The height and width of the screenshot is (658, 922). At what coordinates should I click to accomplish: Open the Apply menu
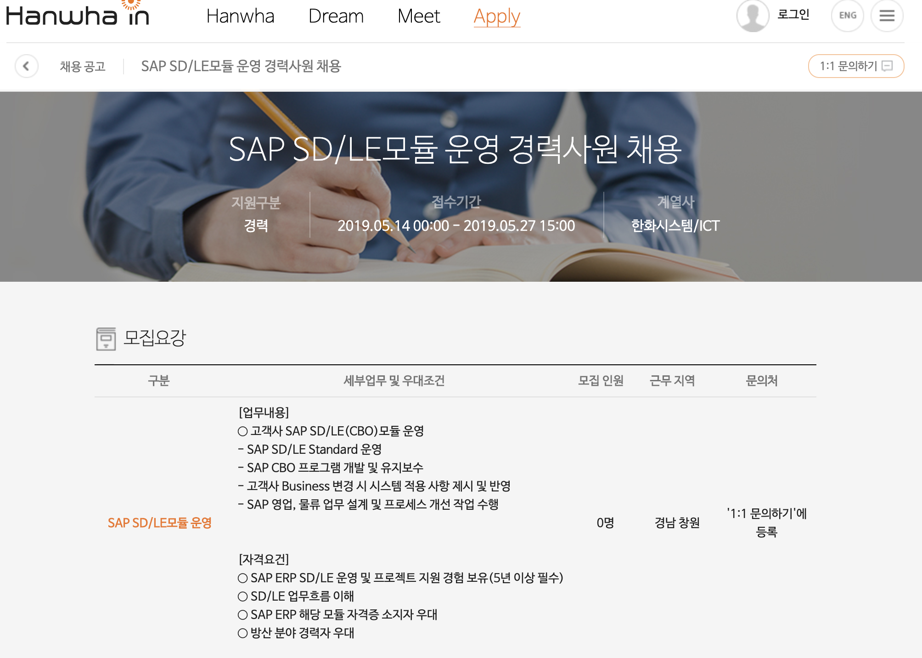tap(497, 17)
